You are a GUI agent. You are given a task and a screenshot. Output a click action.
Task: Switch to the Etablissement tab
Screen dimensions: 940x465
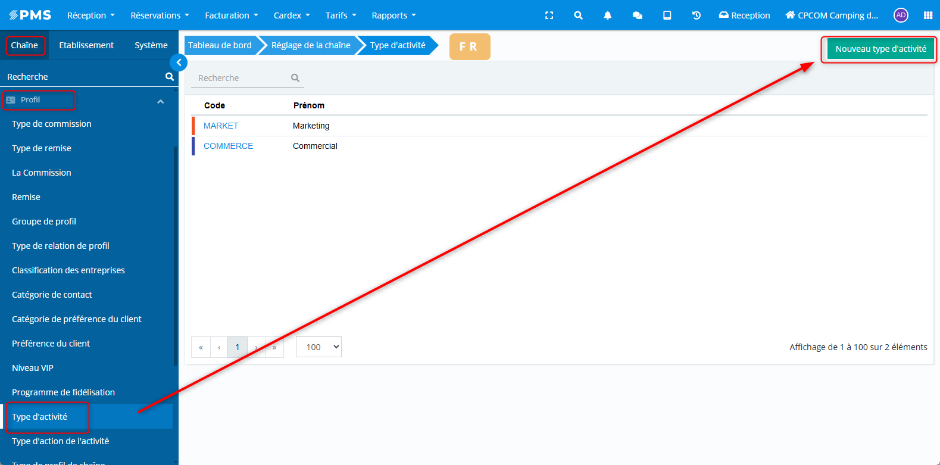coord(86,45)
